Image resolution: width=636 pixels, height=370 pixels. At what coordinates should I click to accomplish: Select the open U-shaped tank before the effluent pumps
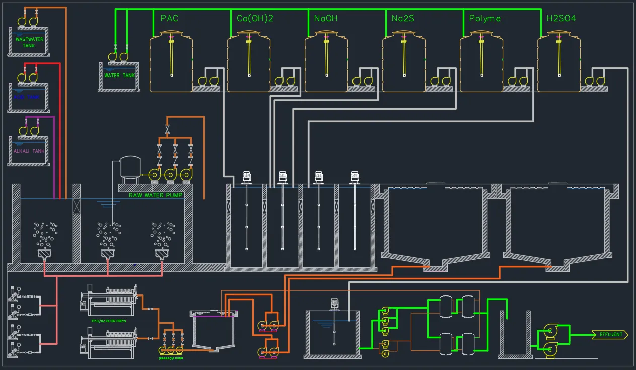tap(515, 334)
